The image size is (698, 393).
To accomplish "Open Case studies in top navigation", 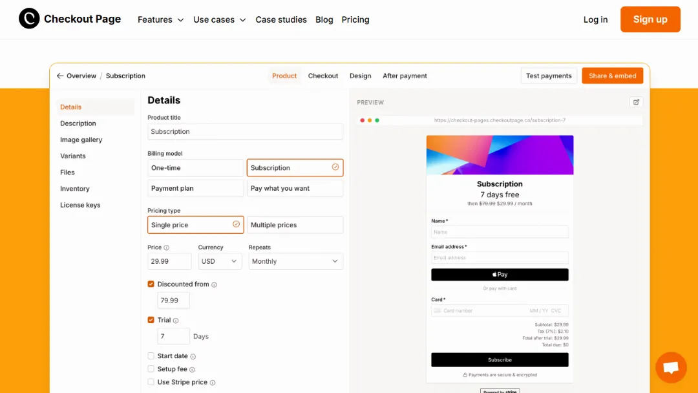I will pos(281,19).
